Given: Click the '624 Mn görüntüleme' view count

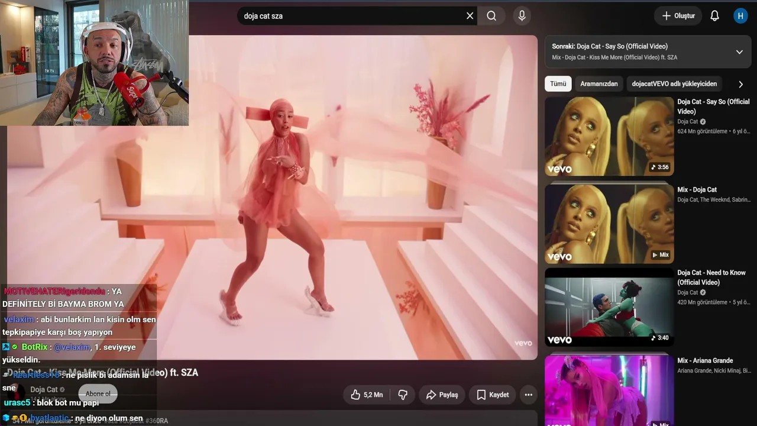Looking at the screenshot, I should click(703, 131).
